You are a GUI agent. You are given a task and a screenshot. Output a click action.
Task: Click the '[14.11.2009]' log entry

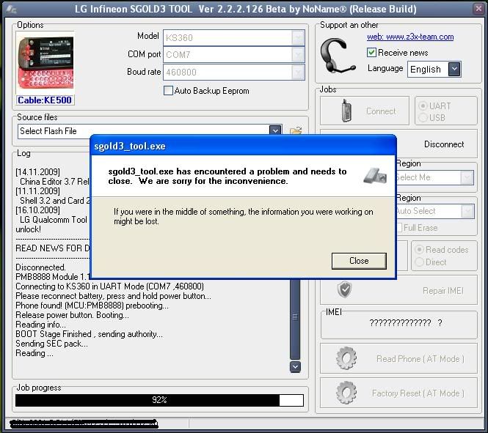(x=37, y=171)
